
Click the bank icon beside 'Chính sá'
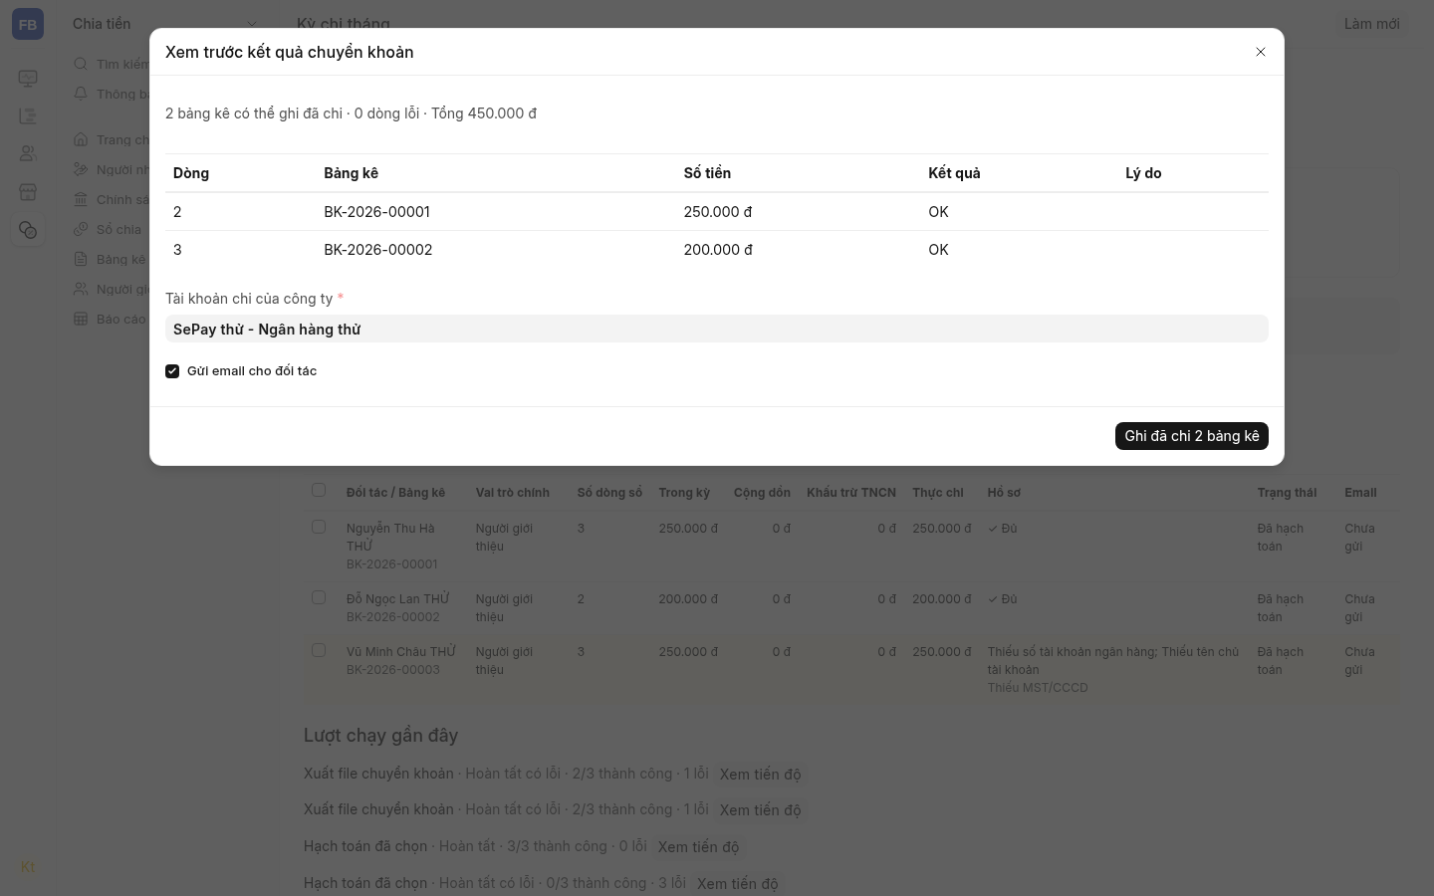[81, 199]
